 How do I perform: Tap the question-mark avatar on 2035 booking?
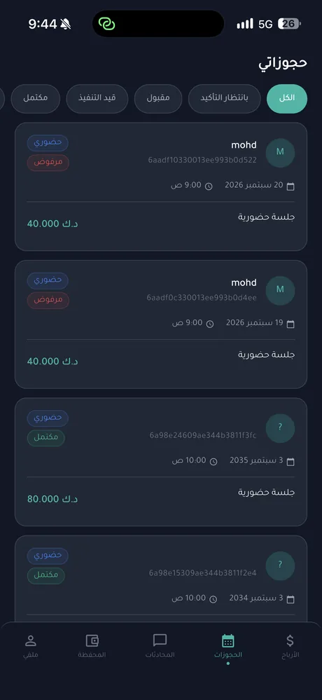(280, 428)
